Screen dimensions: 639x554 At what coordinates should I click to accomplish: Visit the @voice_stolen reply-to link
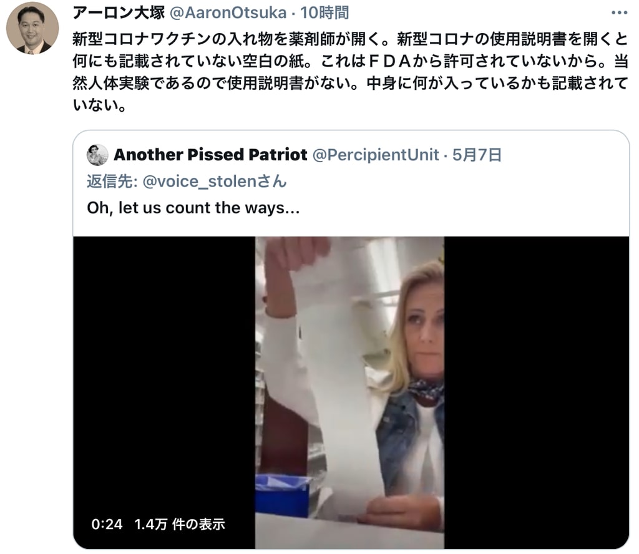pos(215,182)
